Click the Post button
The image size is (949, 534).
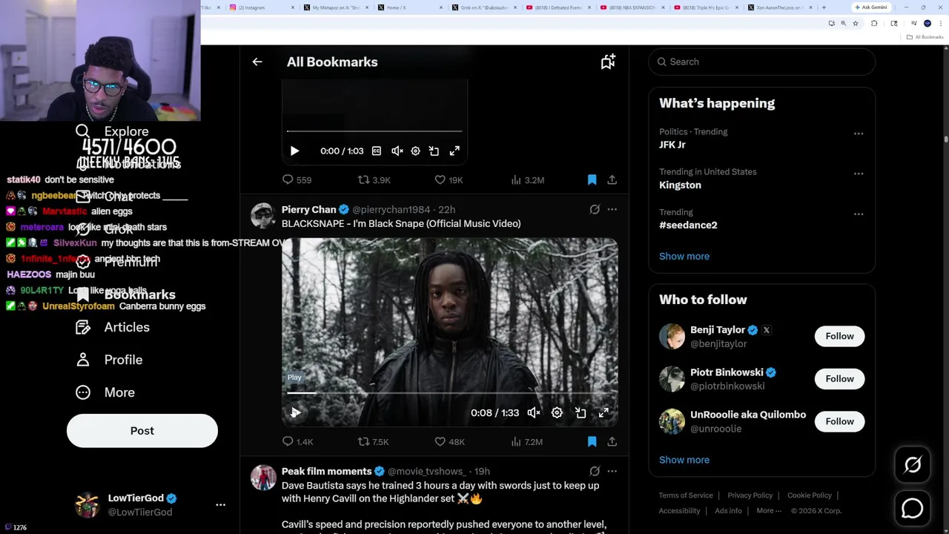142,431
